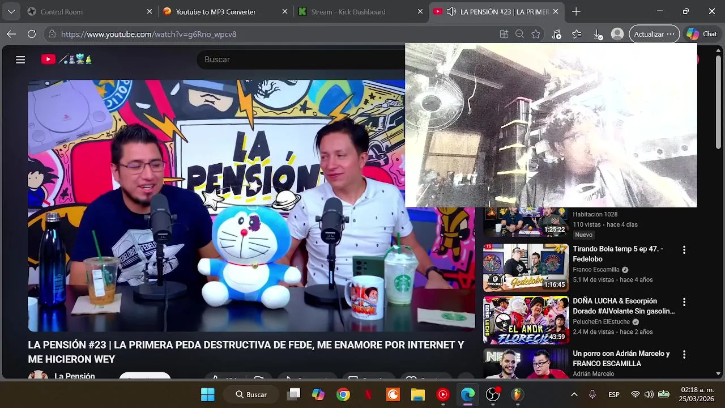
Task: Open the ESP language switcher
Action: tap(614, 394)
